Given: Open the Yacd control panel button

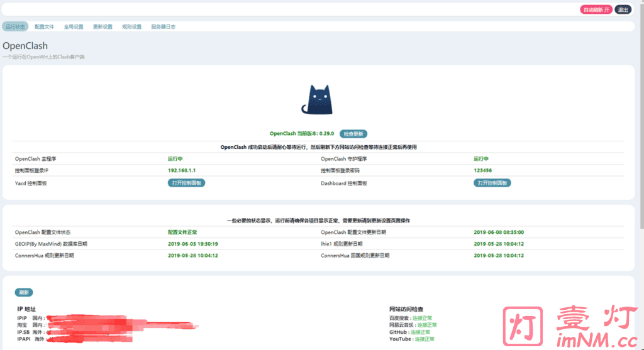Looking at the screenshot, I should 186,183.
